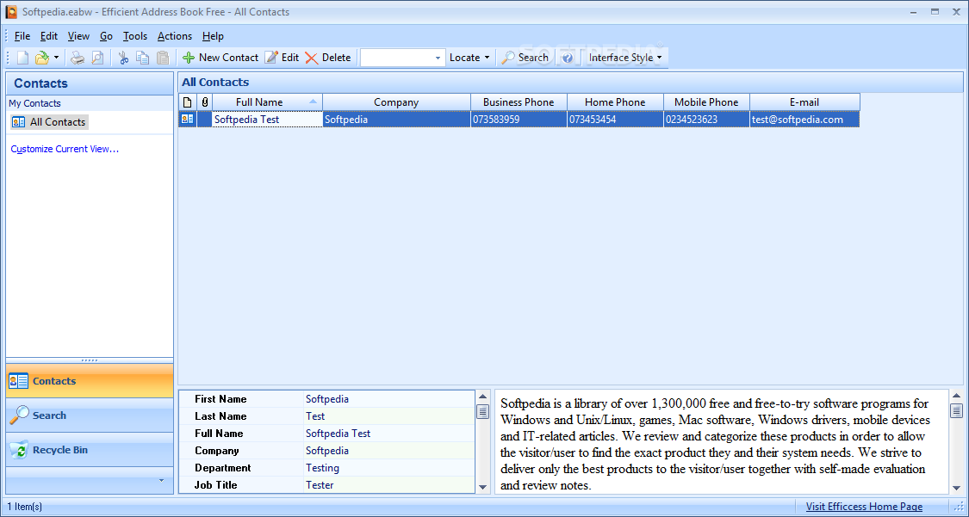Click the contact card icon in Softpedia Test row
The width and height of the screenshot is (969, 517).
pyautogui.click(x=188, y=119)
